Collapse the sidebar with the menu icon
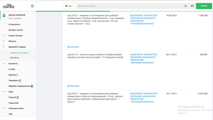 pyautogui.click(x=32, y=6)
